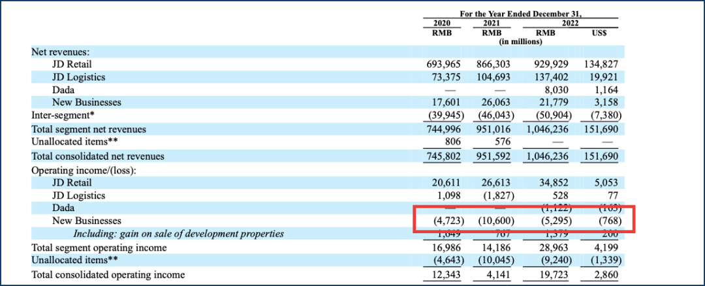Select the "Total consolidated operating income" label
Image resolution: width=705 pixels, height=286 pixels.
[108, 275]
